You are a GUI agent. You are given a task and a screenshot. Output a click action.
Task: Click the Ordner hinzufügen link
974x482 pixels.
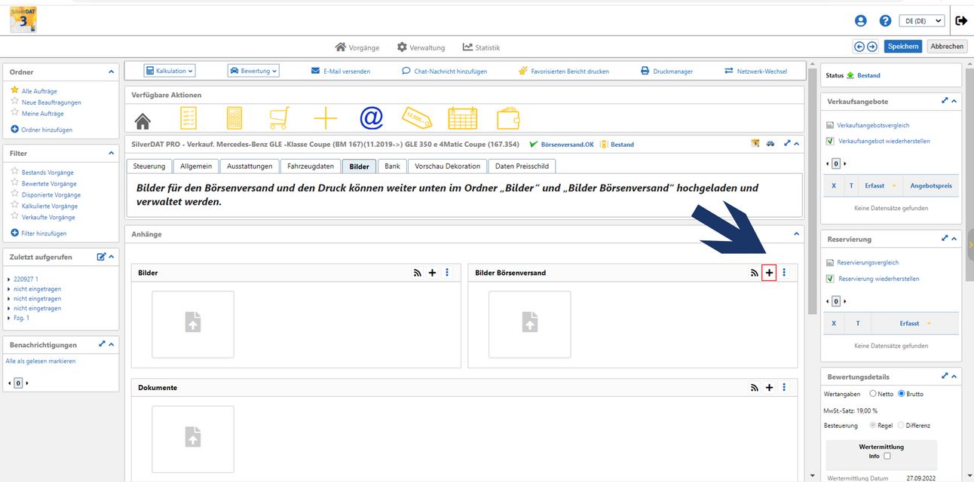pos(42,130)
